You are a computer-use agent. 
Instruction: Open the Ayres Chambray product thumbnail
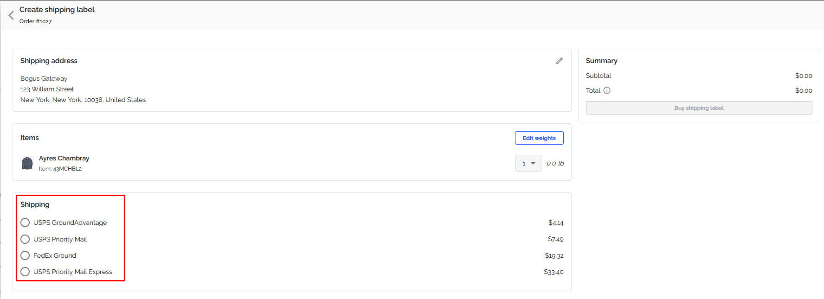tap(27, 163)
